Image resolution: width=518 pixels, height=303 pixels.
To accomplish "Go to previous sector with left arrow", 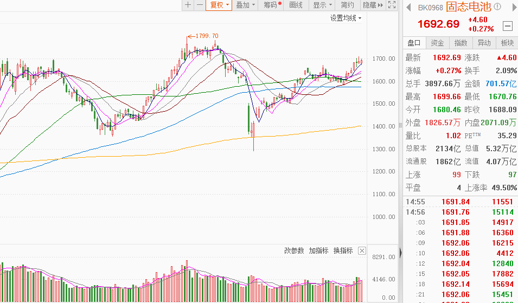I will [408, 7].
